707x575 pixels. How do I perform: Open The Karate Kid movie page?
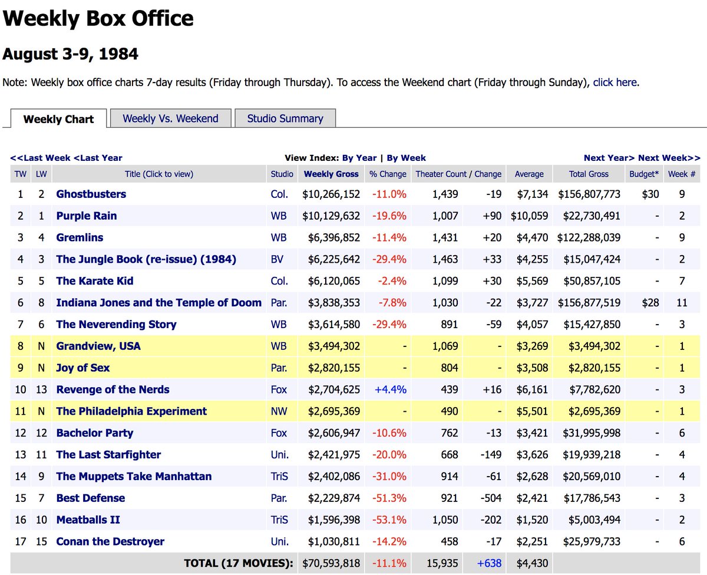tap(95, 281)
